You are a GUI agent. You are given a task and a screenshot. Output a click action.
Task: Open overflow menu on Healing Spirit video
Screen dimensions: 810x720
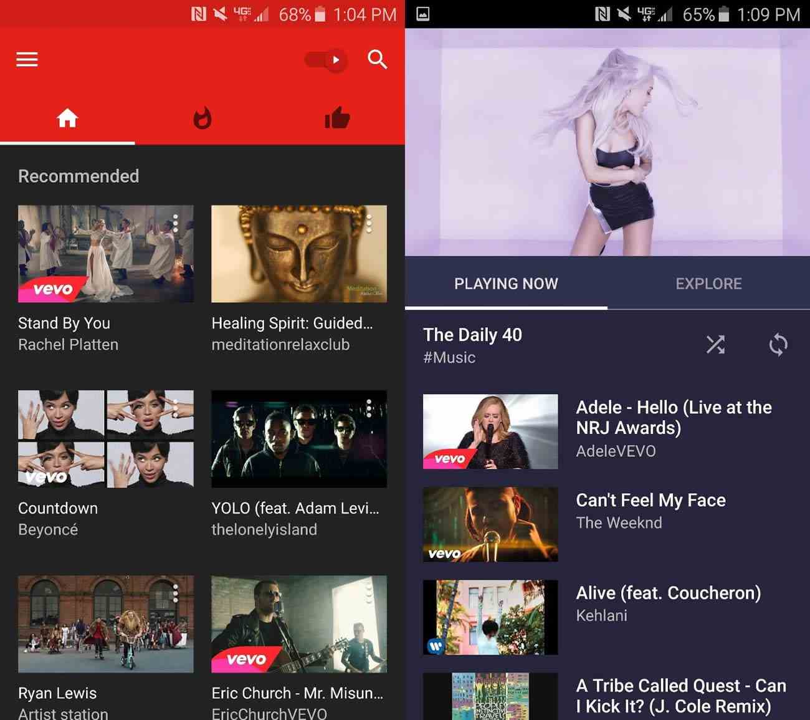[x=369, y=223]
